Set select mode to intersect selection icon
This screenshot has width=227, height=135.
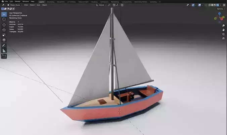pyautogui.click(x=13, y=9)
